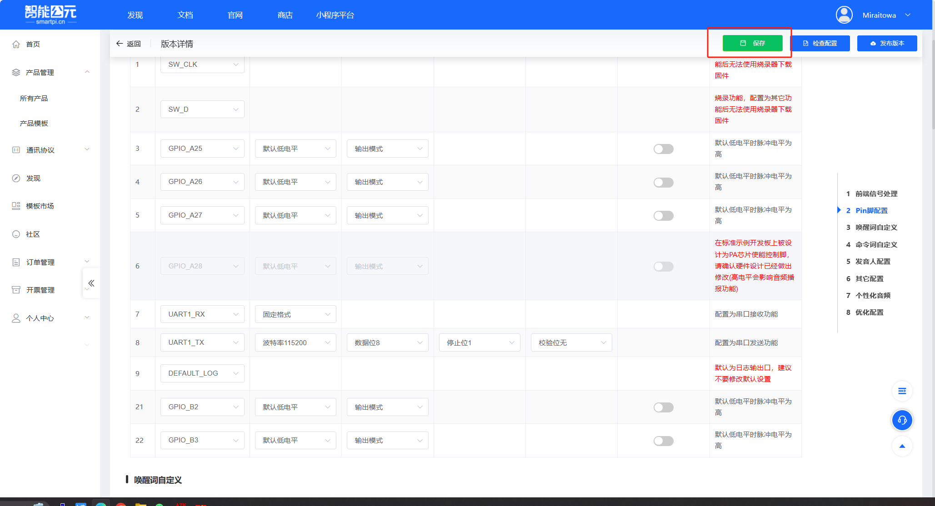Open 文档 in top navigation

tap(185, 15)
